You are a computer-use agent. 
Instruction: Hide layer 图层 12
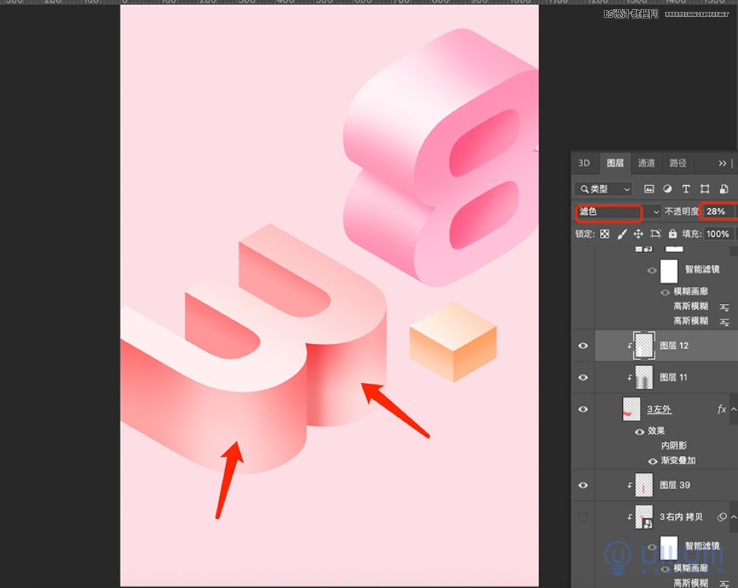[583, 345]
